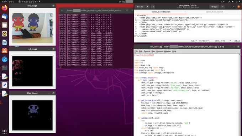The width and height of the screenshot is (242, 136).
Task: Open the タブ幅: 8 tab width dropdown
Action: pos(204,41)
